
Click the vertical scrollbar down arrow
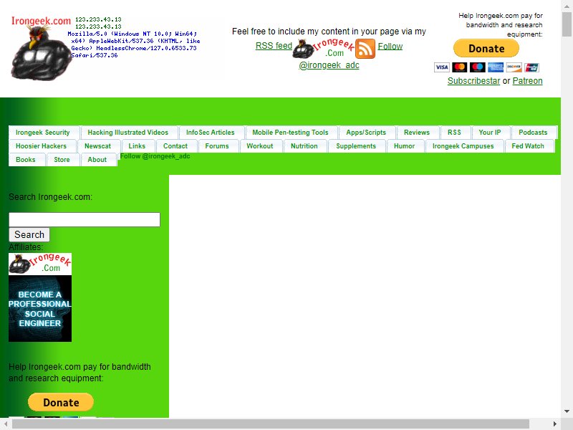(567, 411)
